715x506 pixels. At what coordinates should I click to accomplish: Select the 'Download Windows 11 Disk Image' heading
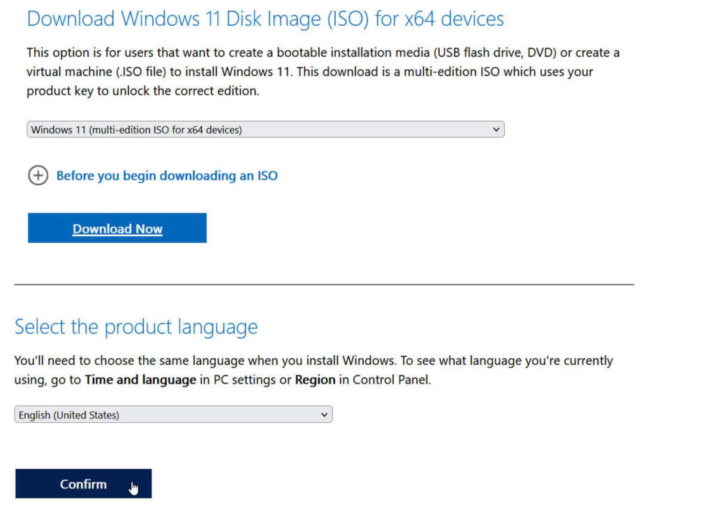pos(265,19)
